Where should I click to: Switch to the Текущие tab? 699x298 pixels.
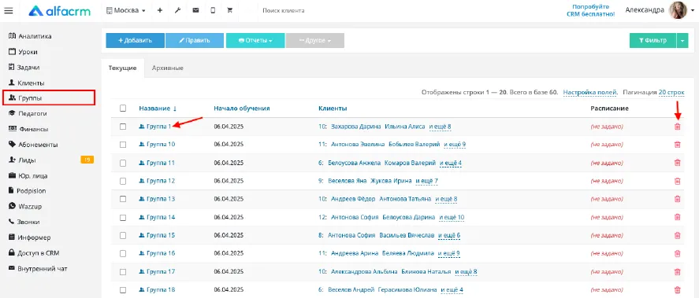pyautogui.click(x=123, y=68)
